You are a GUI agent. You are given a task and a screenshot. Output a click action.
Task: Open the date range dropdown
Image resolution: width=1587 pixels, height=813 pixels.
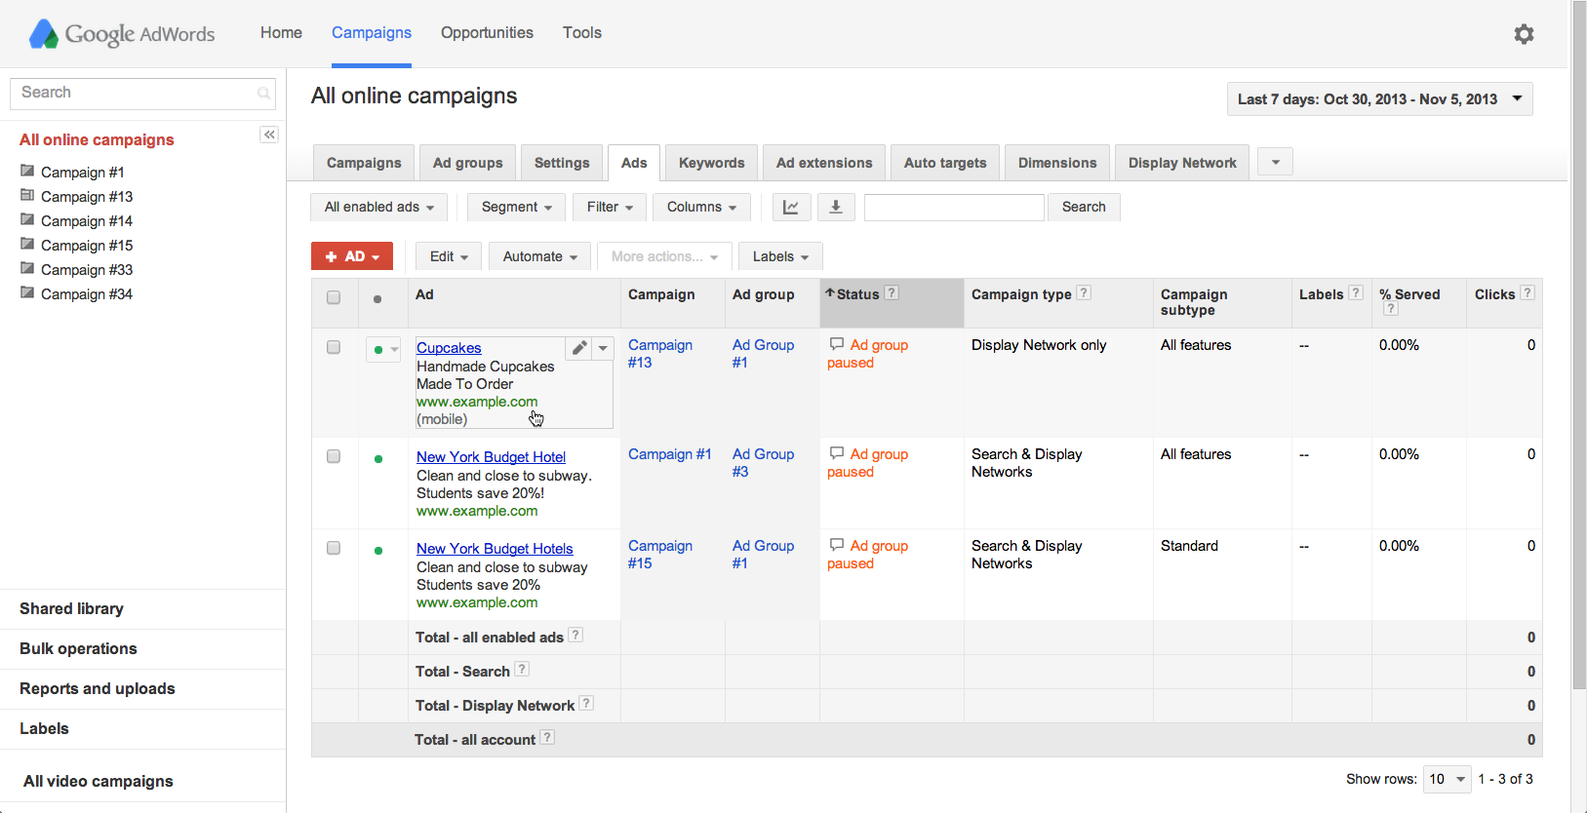[x=1379, y=99]
